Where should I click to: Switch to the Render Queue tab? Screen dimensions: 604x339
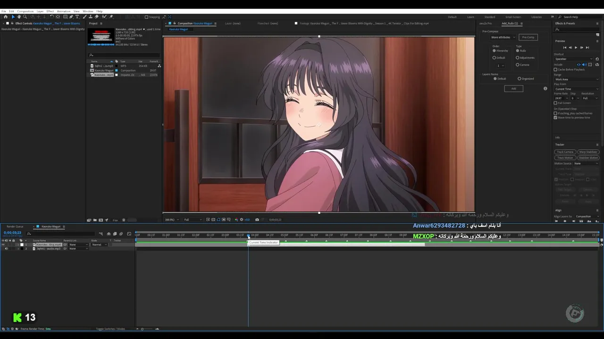pyautogui.click(x=15, y=226)
